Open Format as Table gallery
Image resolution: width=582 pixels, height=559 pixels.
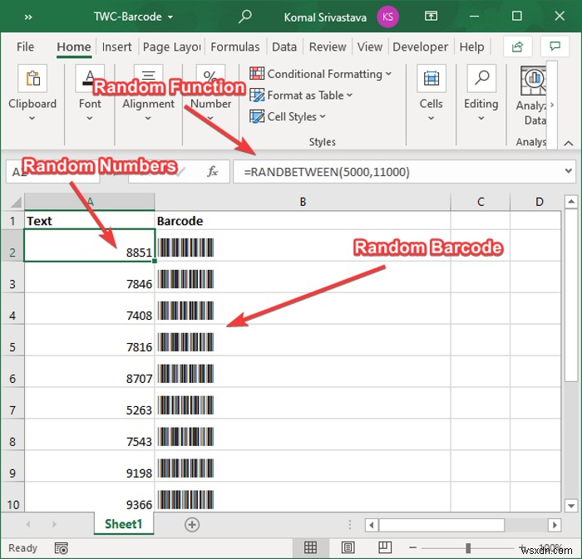[x=301, y=96]
